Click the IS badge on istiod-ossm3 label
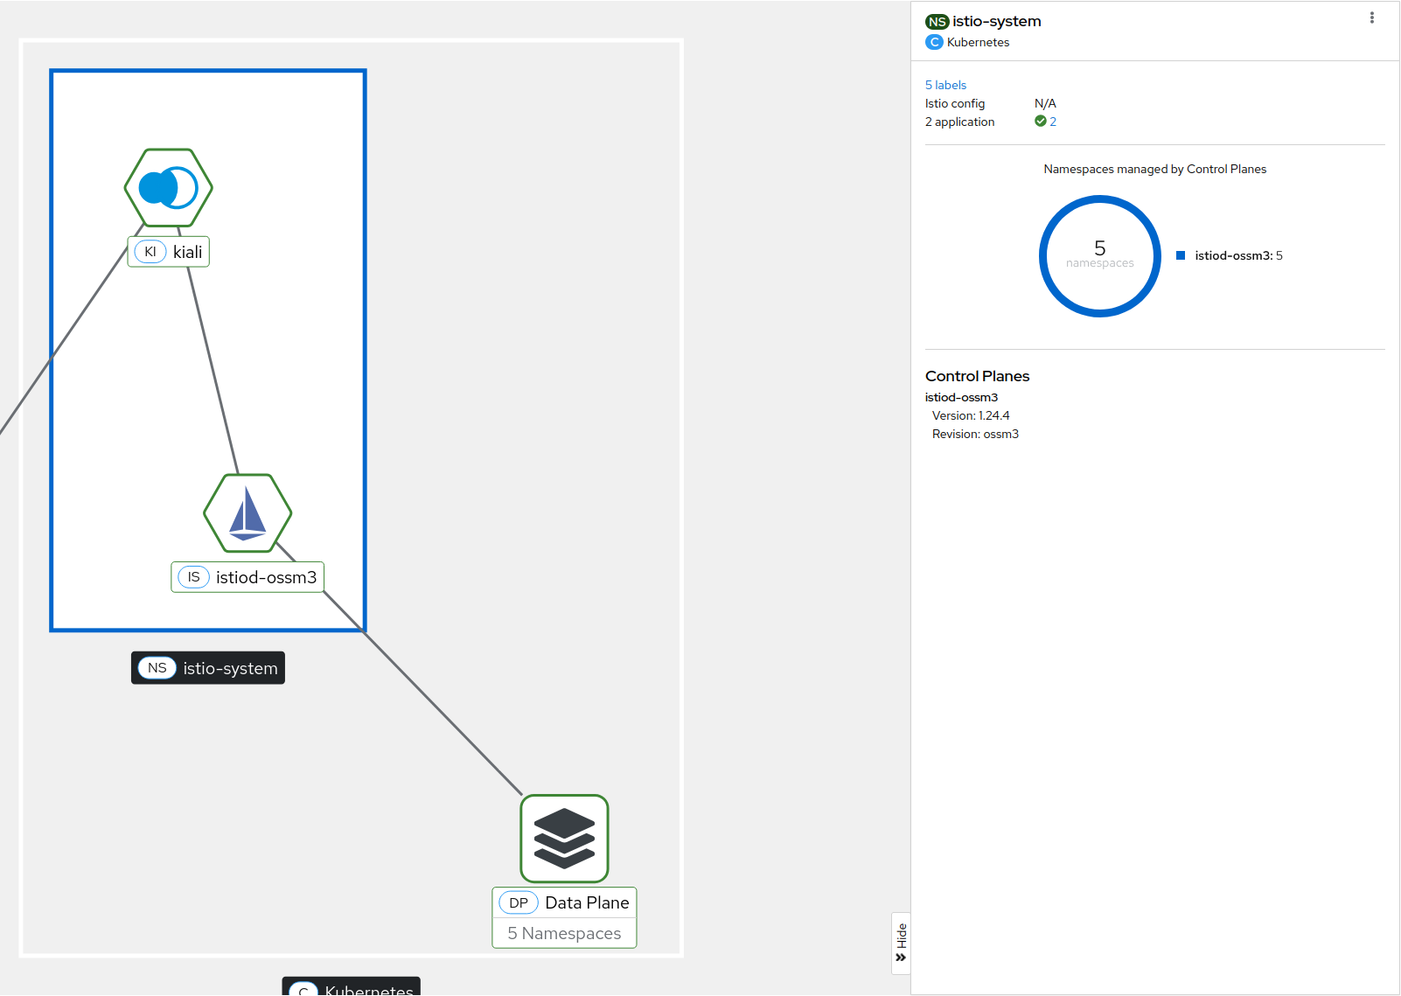Viewport: 1401px width, 996px height. [193, 577]
